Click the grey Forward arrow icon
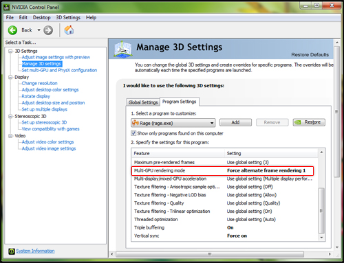 click(48, 30)
